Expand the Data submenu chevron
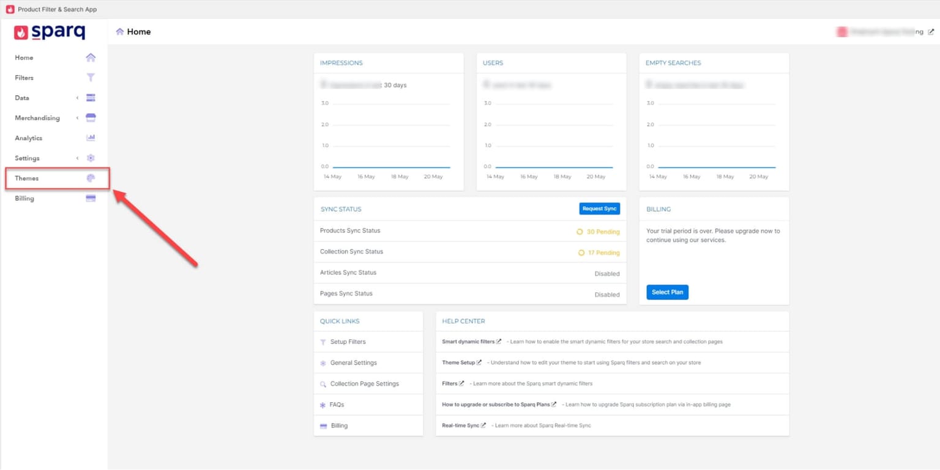 coord(77,98)
